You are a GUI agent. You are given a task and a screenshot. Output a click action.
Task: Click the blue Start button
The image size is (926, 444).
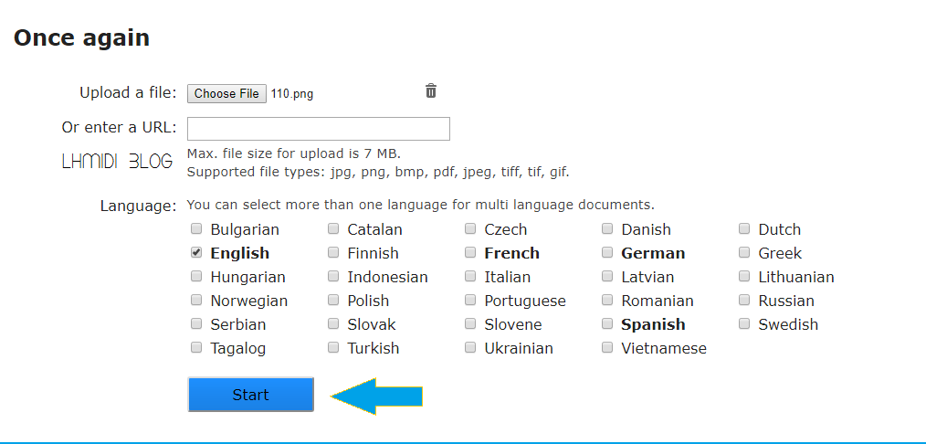250,395
